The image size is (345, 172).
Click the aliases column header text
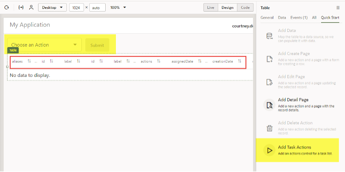coord(17,61)
